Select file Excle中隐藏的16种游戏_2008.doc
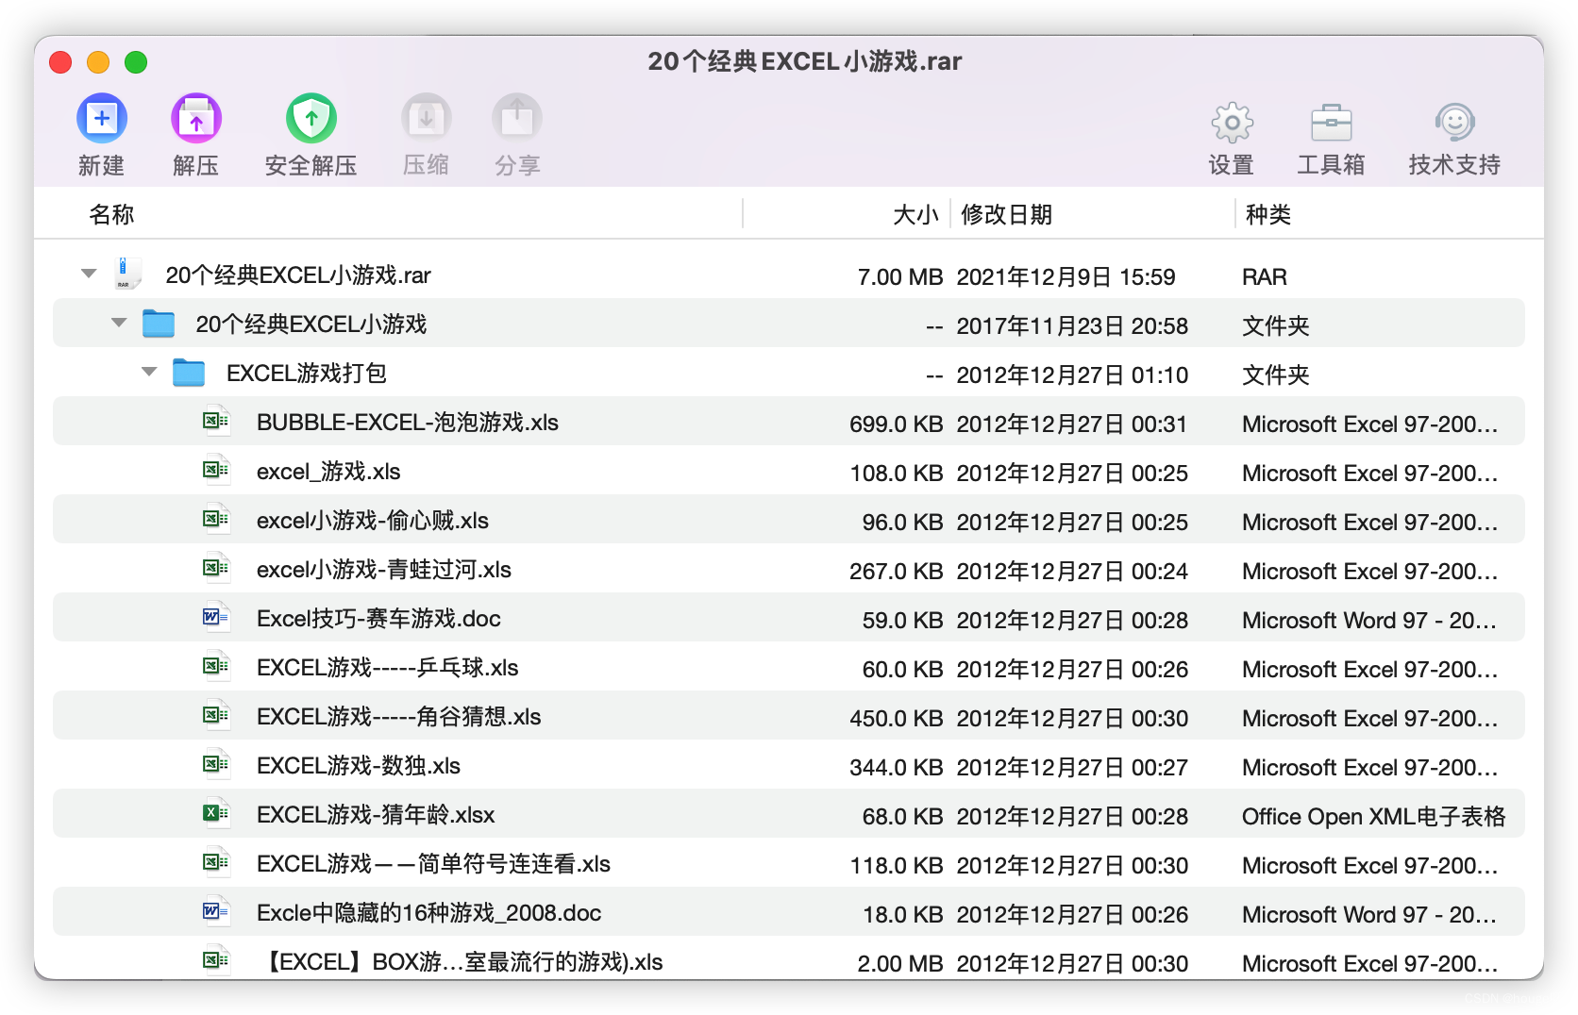 (429, 912)
